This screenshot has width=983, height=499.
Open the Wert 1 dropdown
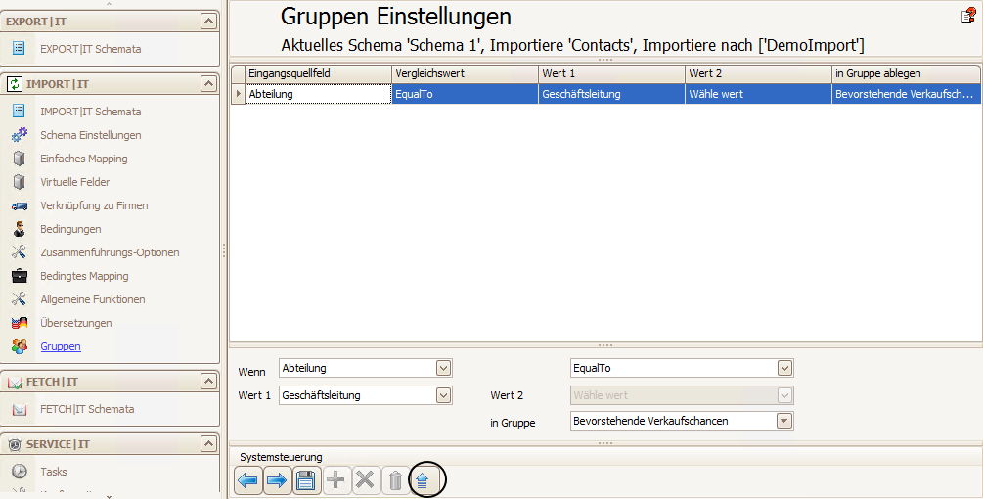443,395
